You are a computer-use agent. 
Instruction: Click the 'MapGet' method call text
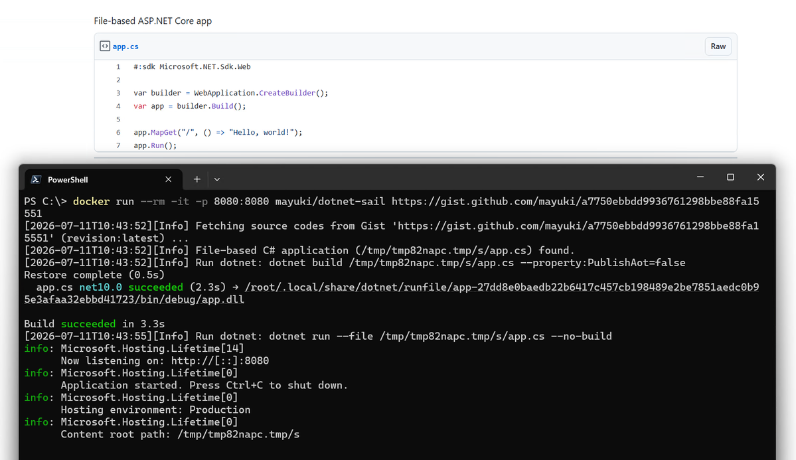(163, 133)
